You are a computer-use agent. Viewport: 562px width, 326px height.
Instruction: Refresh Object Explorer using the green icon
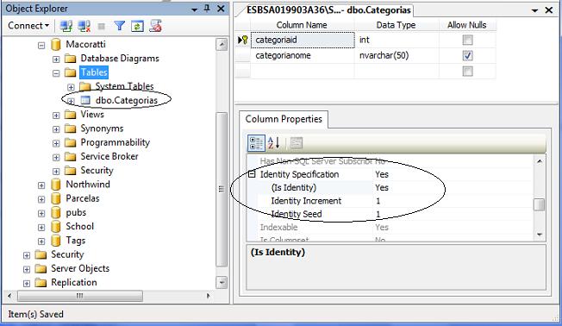pyautogui.click(x=137, y=26)
